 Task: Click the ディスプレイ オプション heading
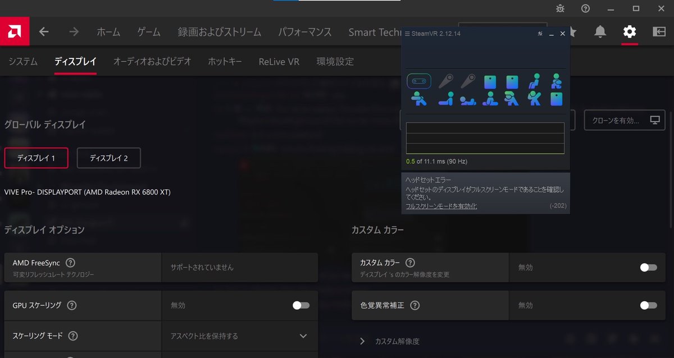44,230
